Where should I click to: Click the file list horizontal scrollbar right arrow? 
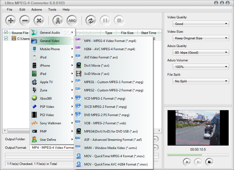[x=159, y=131]
